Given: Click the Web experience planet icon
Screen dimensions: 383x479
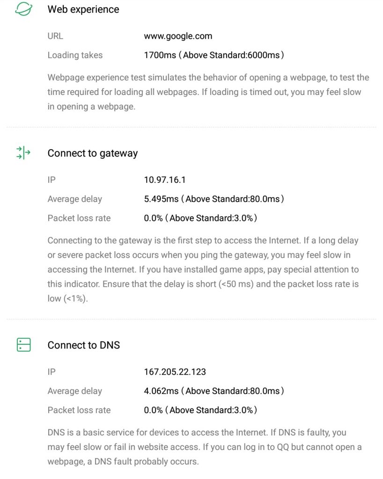Looking at the screenshot, I should (x=23, y=9).
